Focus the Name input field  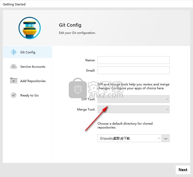coord(133,60)
